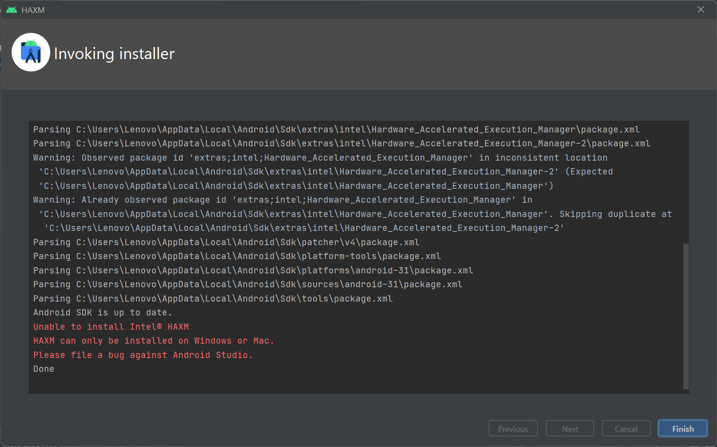
Task: Click the Android Studio logo icon
Action: tap(31, 52)
